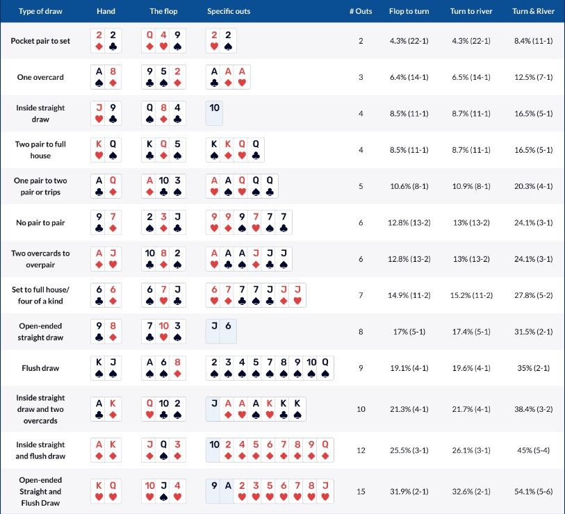Click the Queen out card for Flush draw

(x=325, y=368)
